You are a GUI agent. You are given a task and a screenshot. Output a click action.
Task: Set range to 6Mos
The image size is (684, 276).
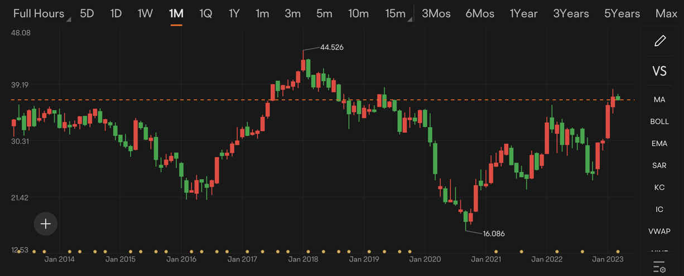coord(480,14)
